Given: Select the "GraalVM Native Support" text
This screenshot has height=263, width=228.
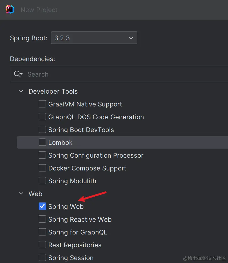Looking at the screenshot, I should coord(85,104).
